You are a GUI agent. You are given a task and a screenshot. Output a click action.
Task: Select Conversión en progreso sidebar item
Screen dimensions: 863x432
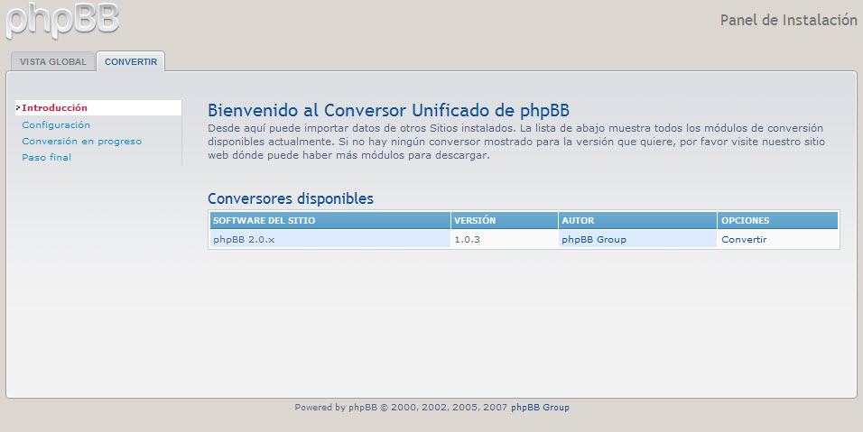[81, 142]
